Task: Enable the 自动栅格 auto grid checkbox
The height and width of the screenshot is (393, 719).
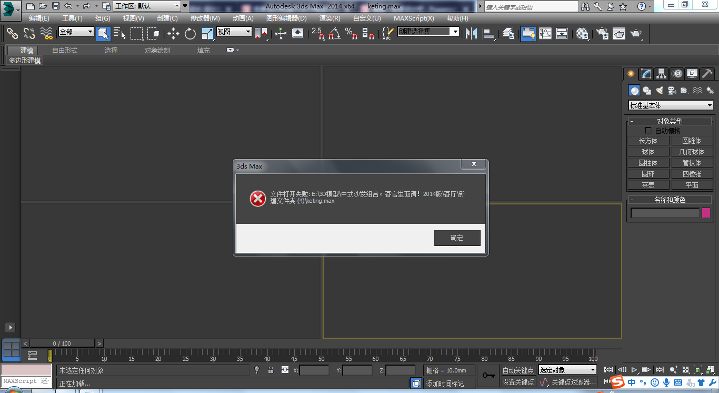Action: pyautogui.click(x=648, y=131)
